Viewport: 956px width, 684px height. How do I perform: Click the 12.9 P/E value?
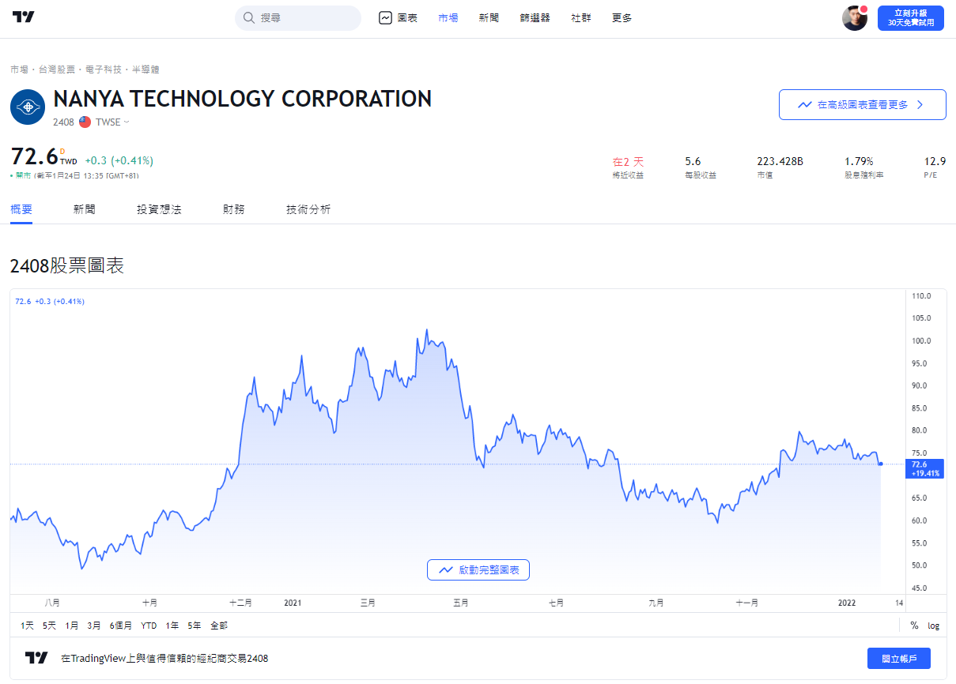tap(935, 161)
